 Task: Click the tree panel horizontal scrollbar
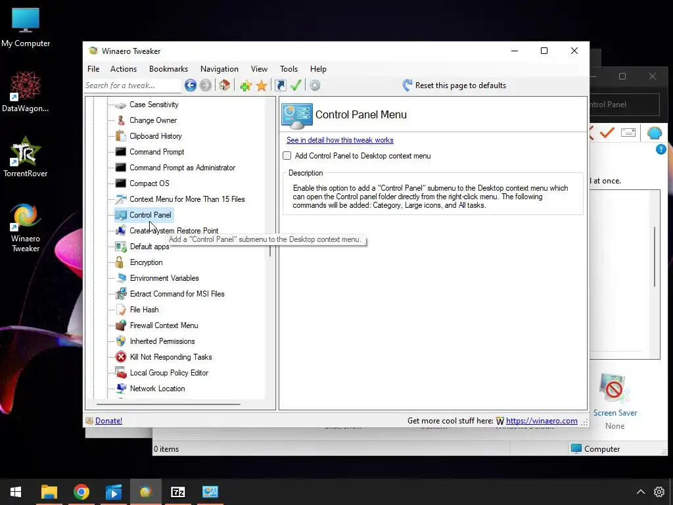pos(168,404)
